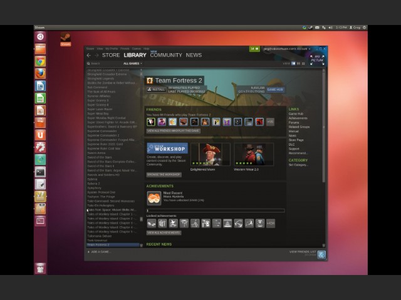Click the INSTALL button for Team Fortress 2
401x300 pixels.
pyautogui.click(x=157, y=89)
